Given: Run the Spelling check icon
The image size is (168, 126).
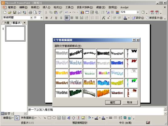Looking at the screenshot, I should pos(40,12).
